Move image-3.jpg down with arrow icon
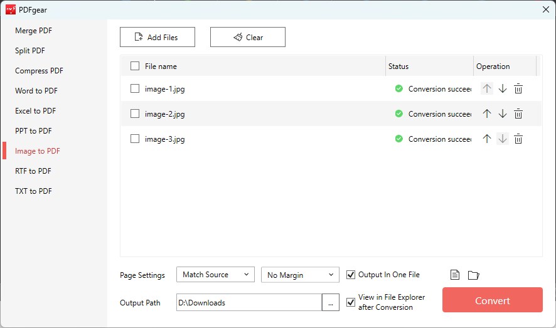This screenshot has height=328, width=556. 503,139
